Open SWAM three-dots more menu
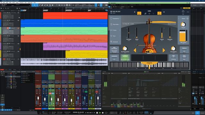The width and height of the screenshot is (205, 115). (x=188, y=12)
